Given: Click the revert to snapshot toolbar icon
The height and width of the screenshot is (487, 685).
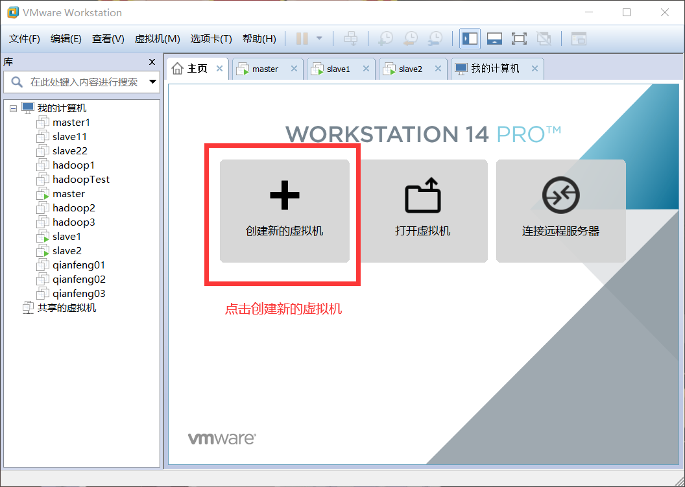Looking at the screenshot, I should pyautogui.click(x=411, y=38).
